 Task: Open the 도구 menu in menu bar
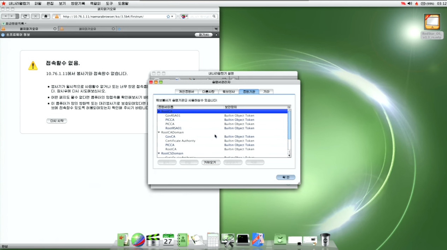click(109, 4)
